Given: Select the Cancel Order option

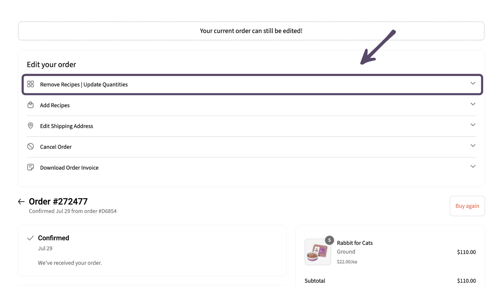Looking at the screenshot, I should pos(251,147).
